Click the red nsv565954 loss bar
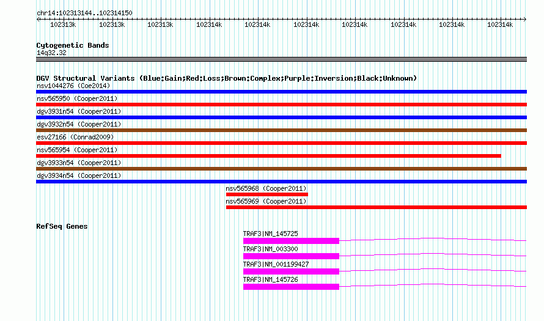 point(268,156)
